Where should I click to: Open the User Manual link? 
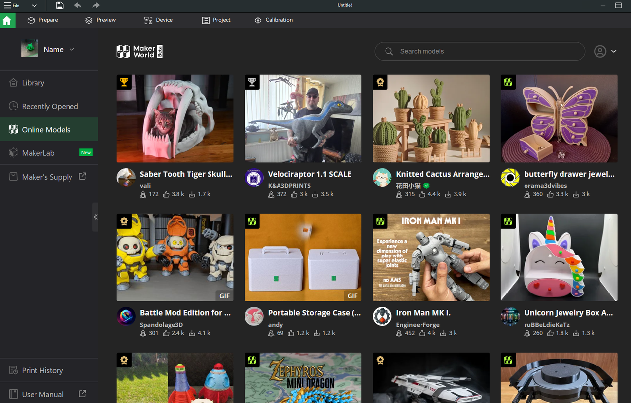click(49, 394)
